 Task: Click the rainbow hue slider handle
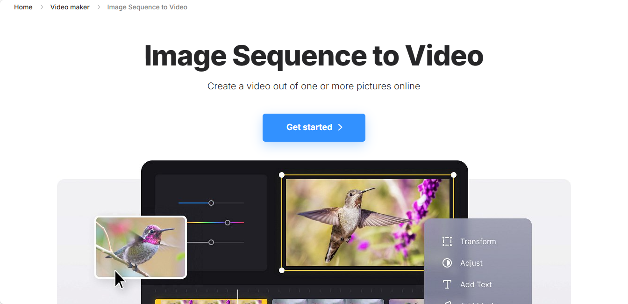pyautogui.click(x=228, y=223)
